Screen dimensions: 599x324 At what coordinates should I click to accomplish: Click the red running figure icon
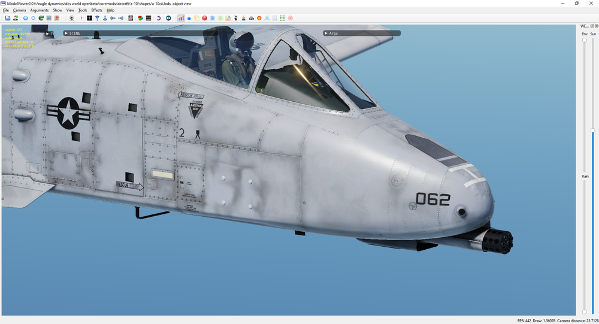pos(56,18)
